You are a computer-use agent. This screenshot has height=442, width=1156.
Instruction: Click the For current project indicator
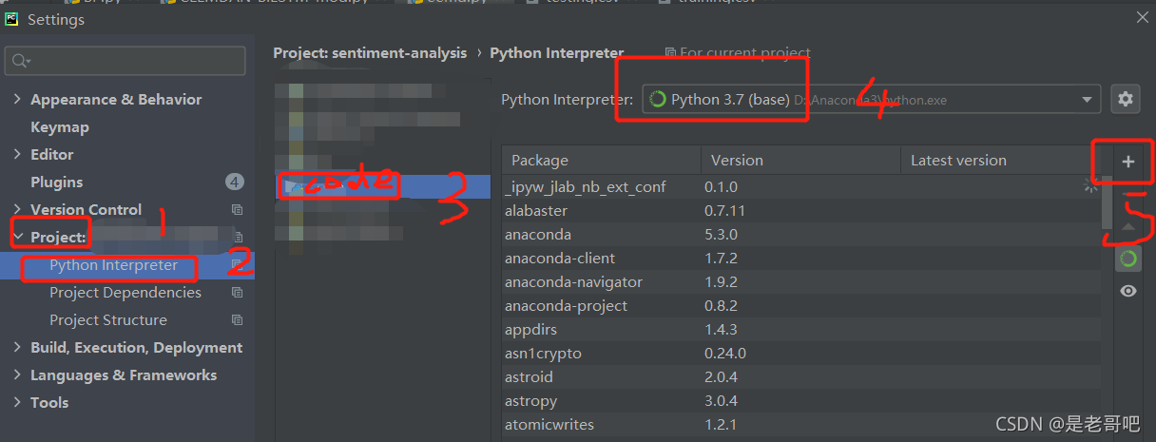pos(738,53)
